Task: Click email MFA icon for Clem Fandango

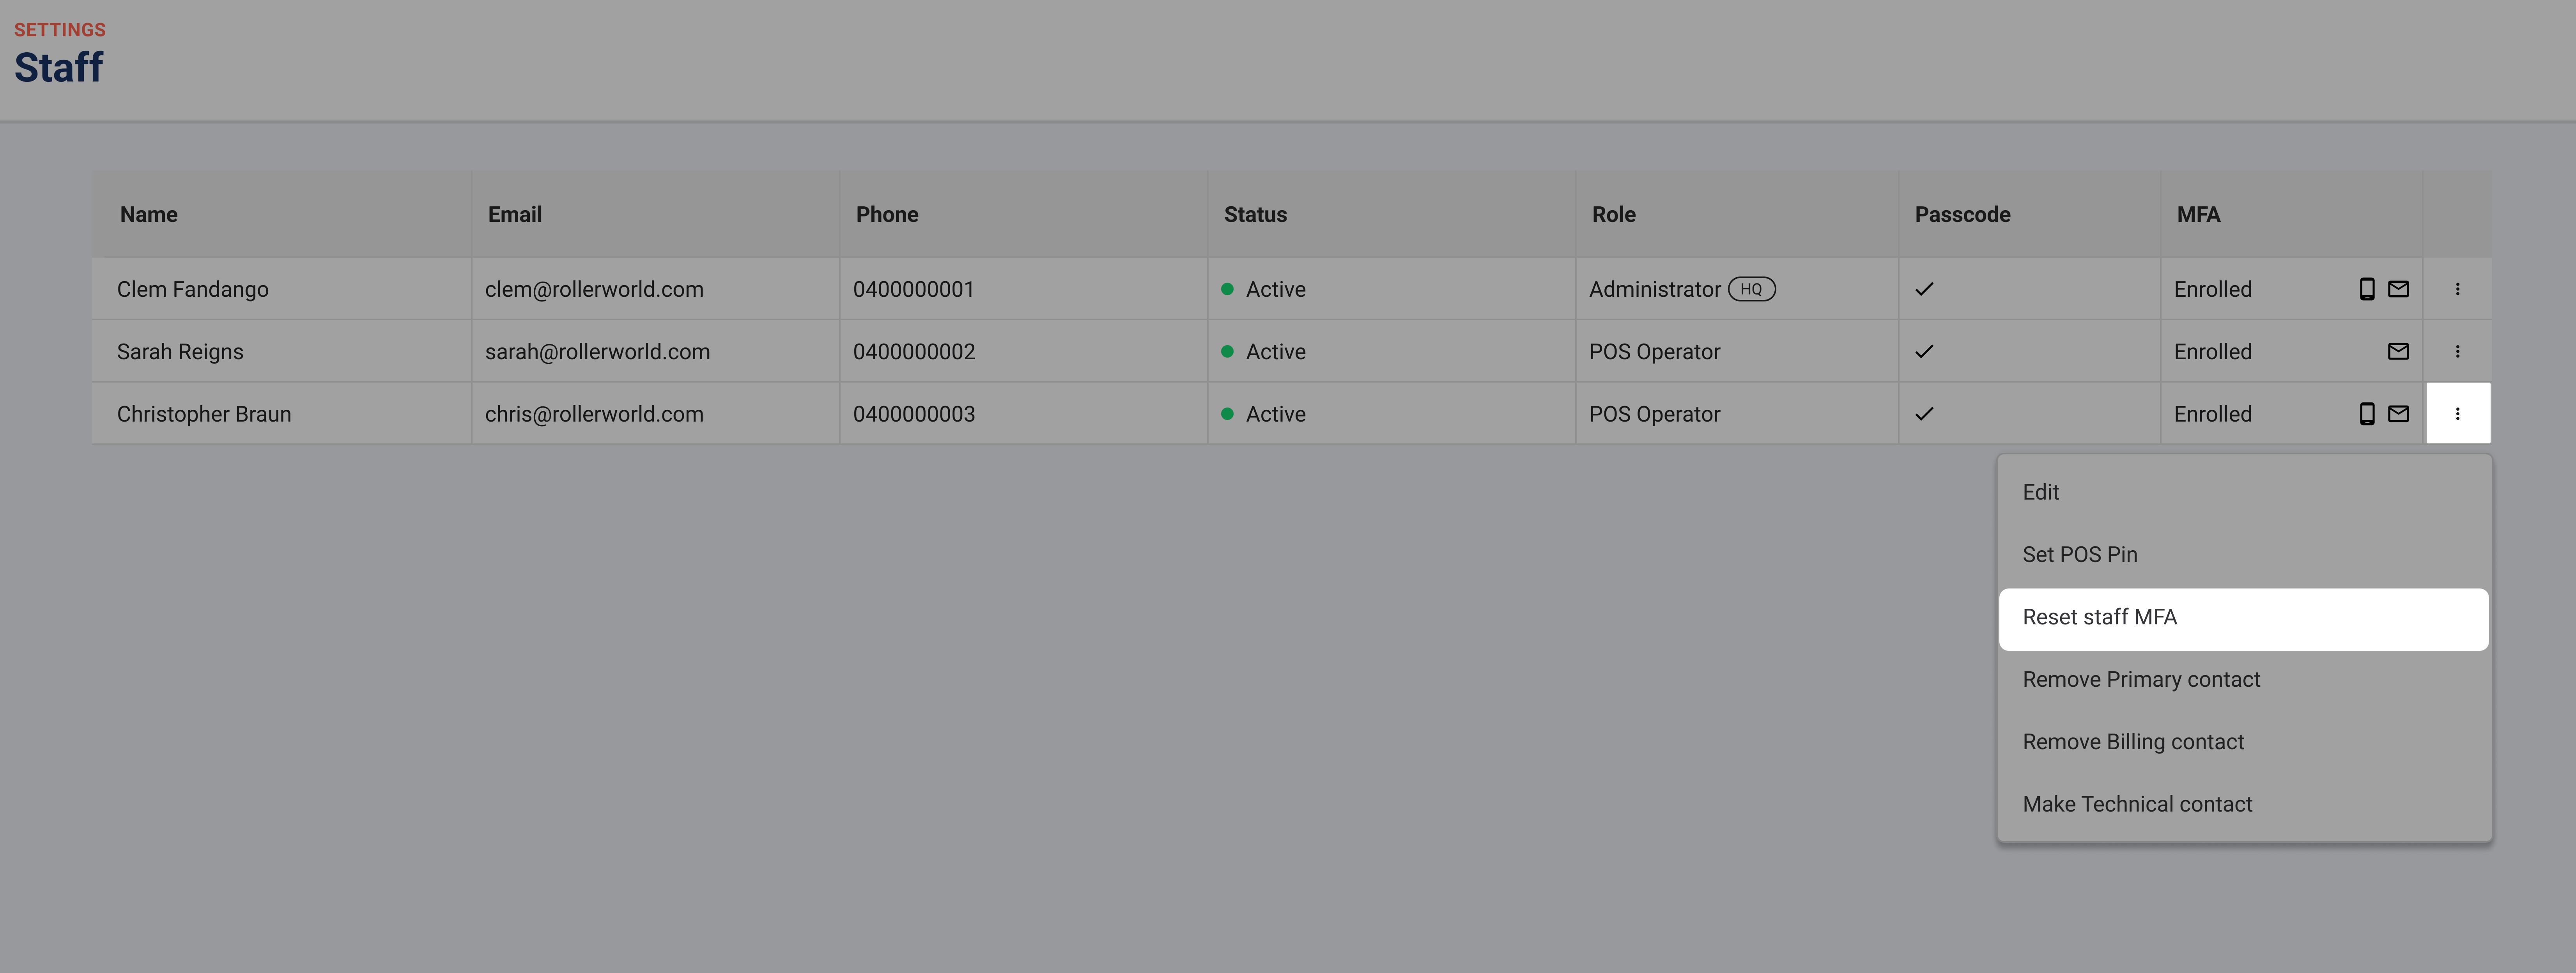Action: coord(2398,289)
